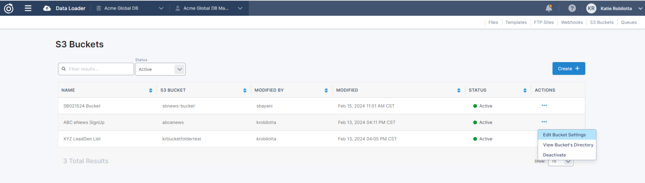The height and width of the screenshot is (183, 645).
Task: Open the help question mark icon
Action: tap(572, 8)
